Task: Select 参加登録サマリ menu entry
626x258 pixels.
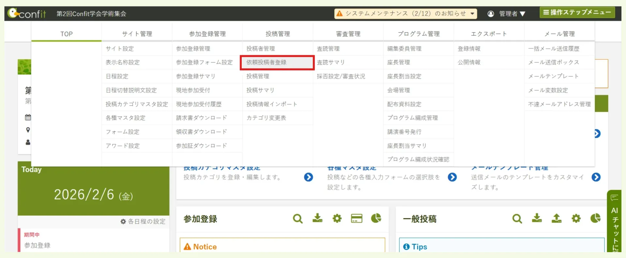Action: click(207, 76)
